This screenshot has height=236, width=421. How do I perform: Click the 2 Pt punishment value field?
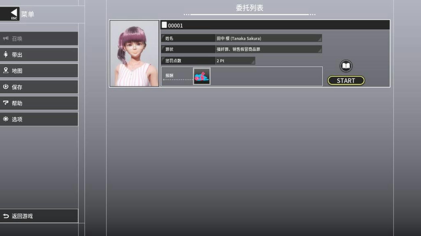[x=234, y=61]
